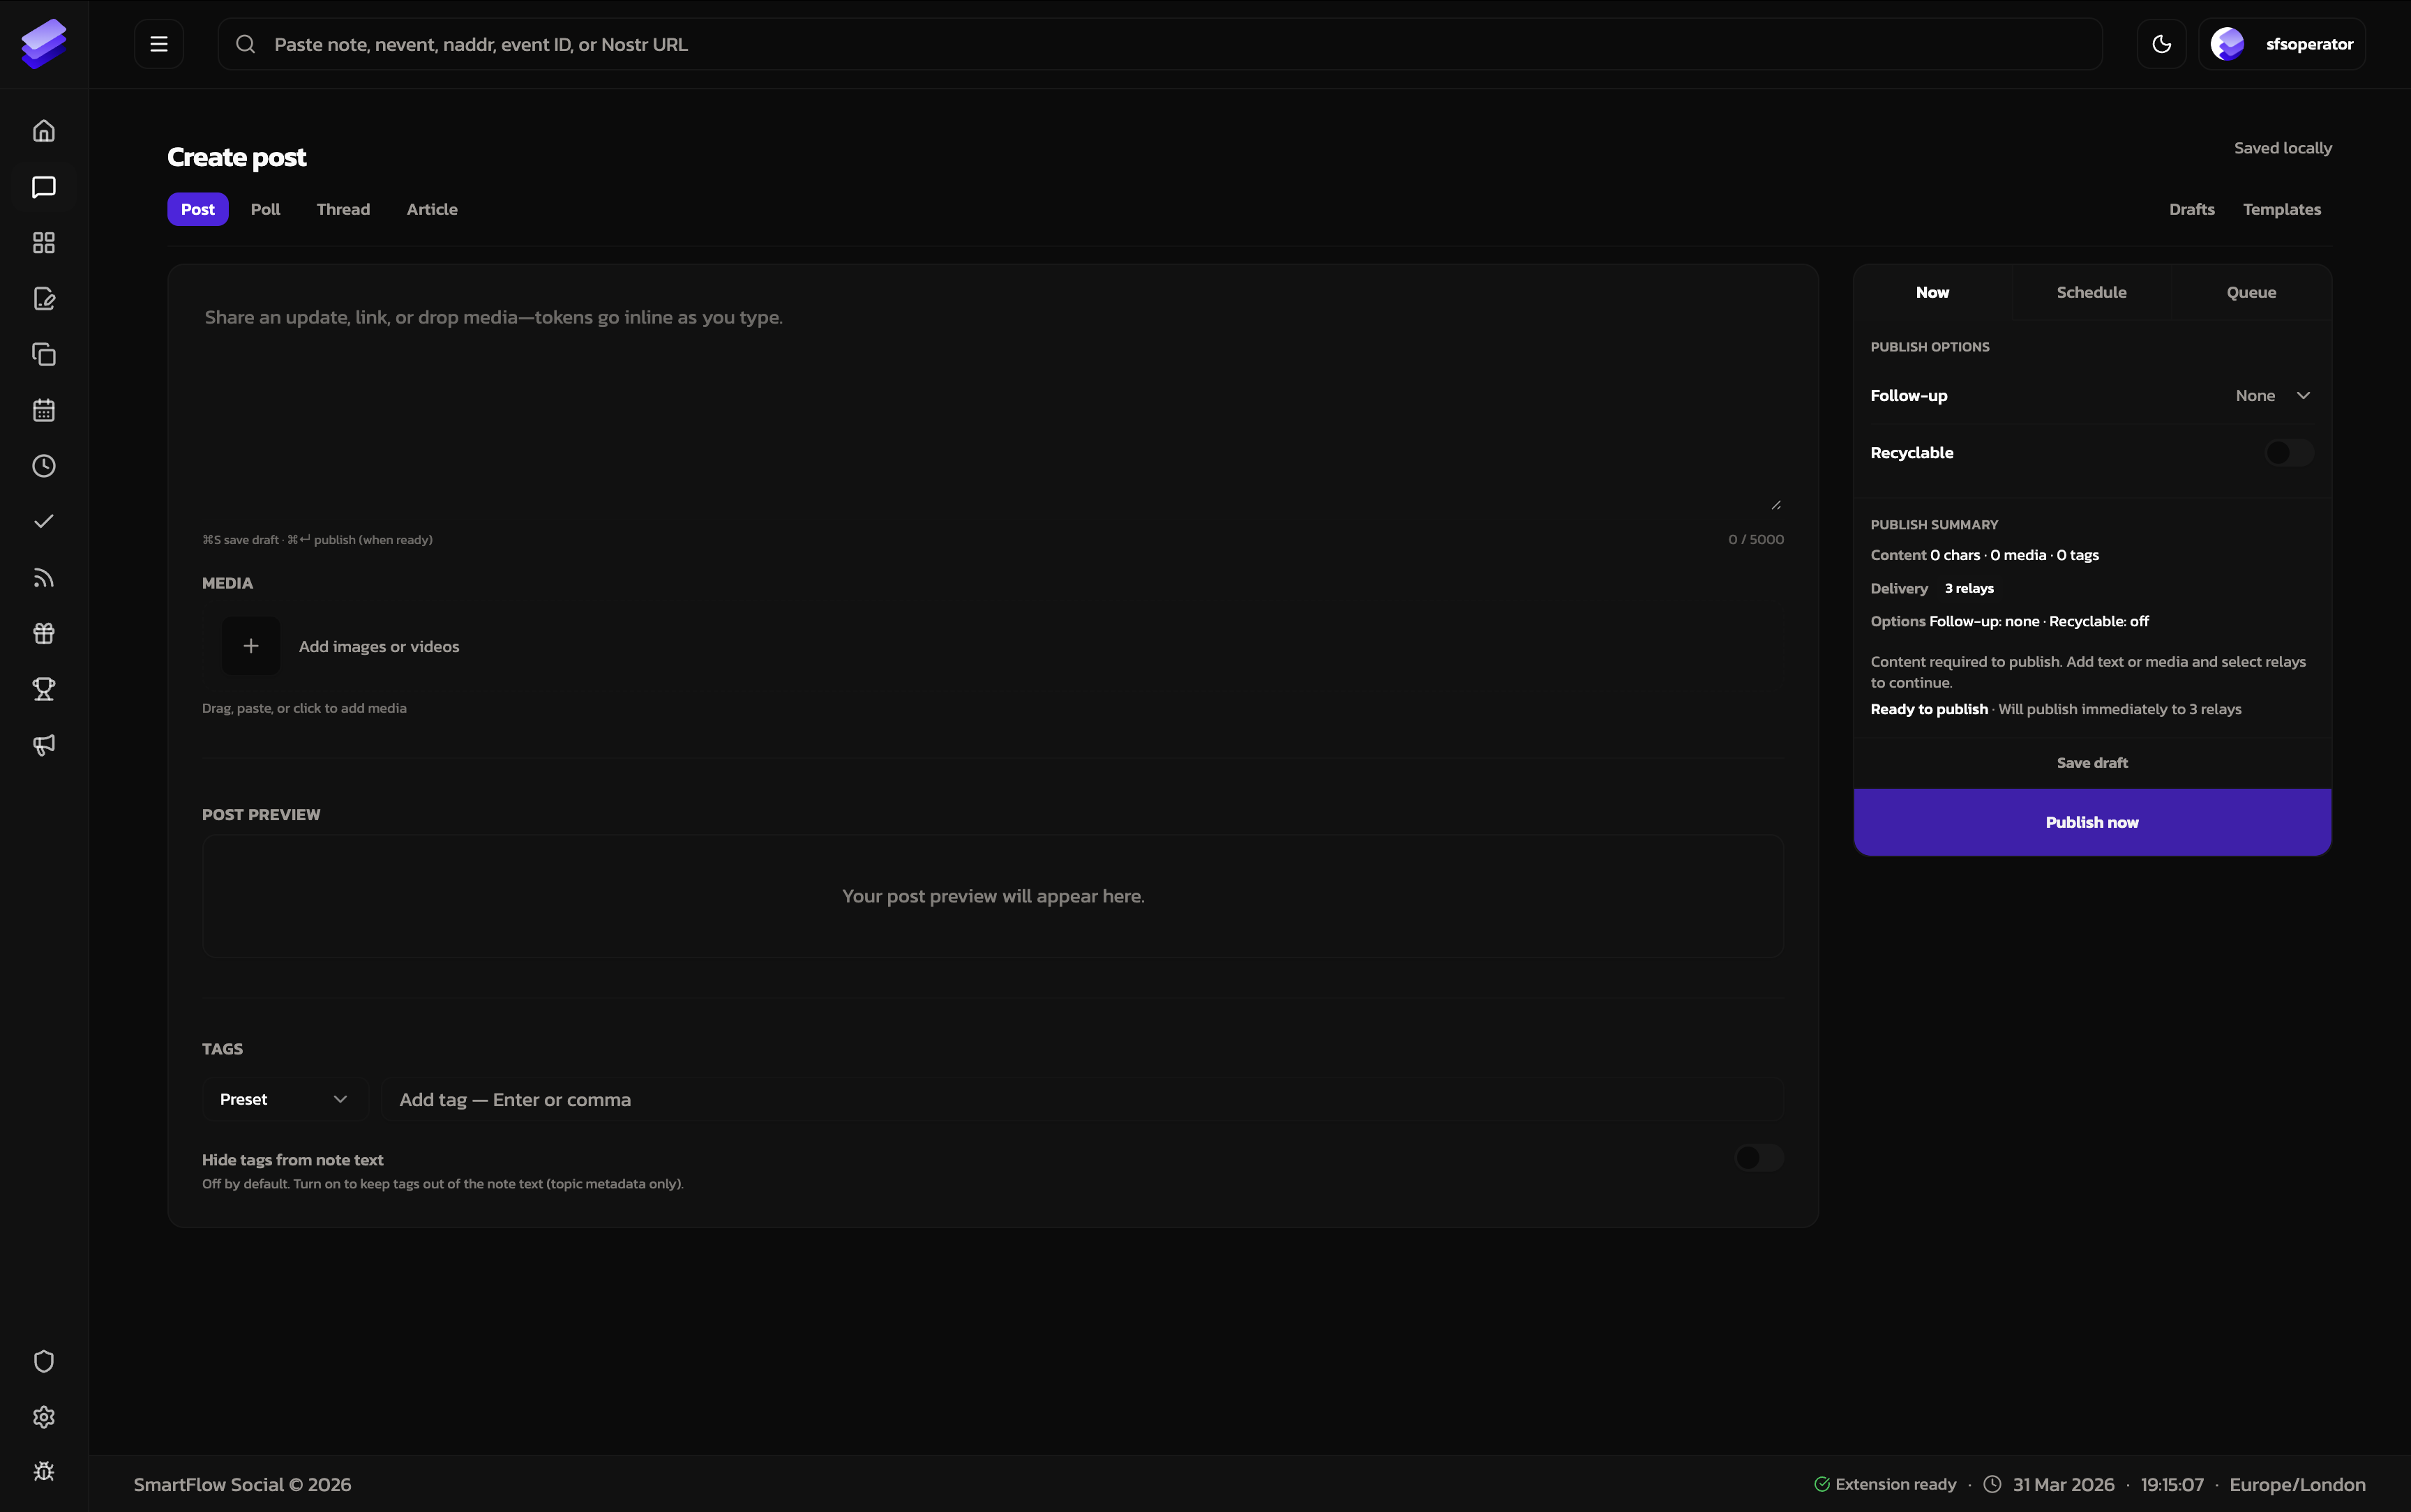Screen dimensions: 2411x1512
Task: Focus the Add tag input field
Action: (1080, 1099)
